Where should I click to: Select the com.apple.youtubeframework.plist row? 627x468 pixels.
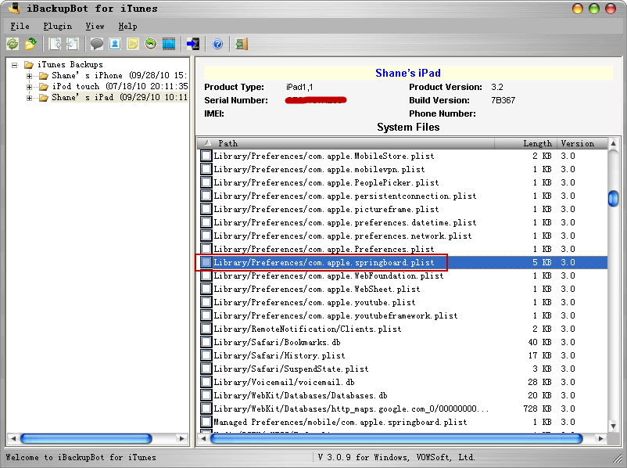coord(403,315)
